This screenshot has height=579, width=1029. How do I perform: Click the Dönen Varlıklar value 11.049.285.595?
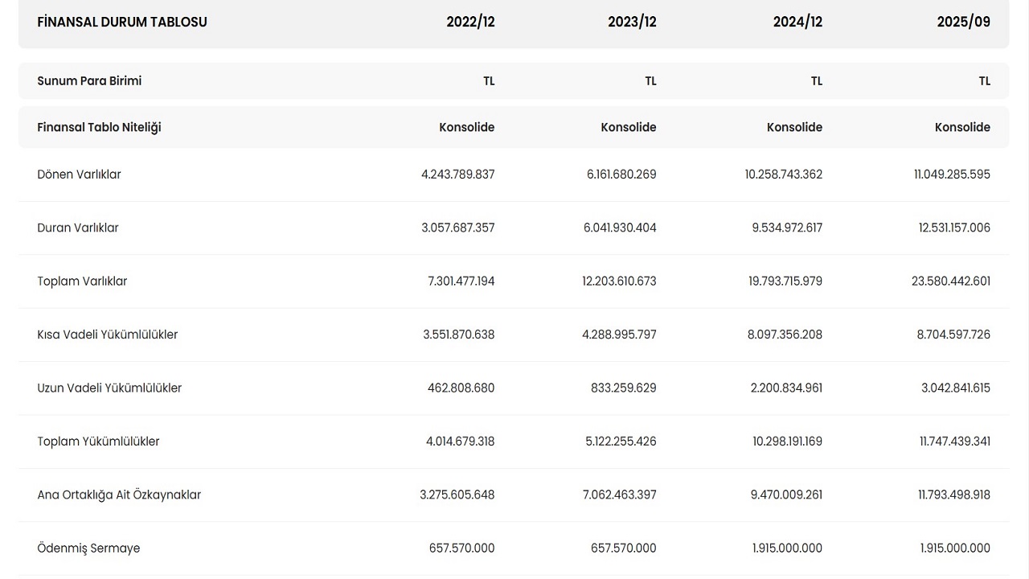tap(952, 175)
